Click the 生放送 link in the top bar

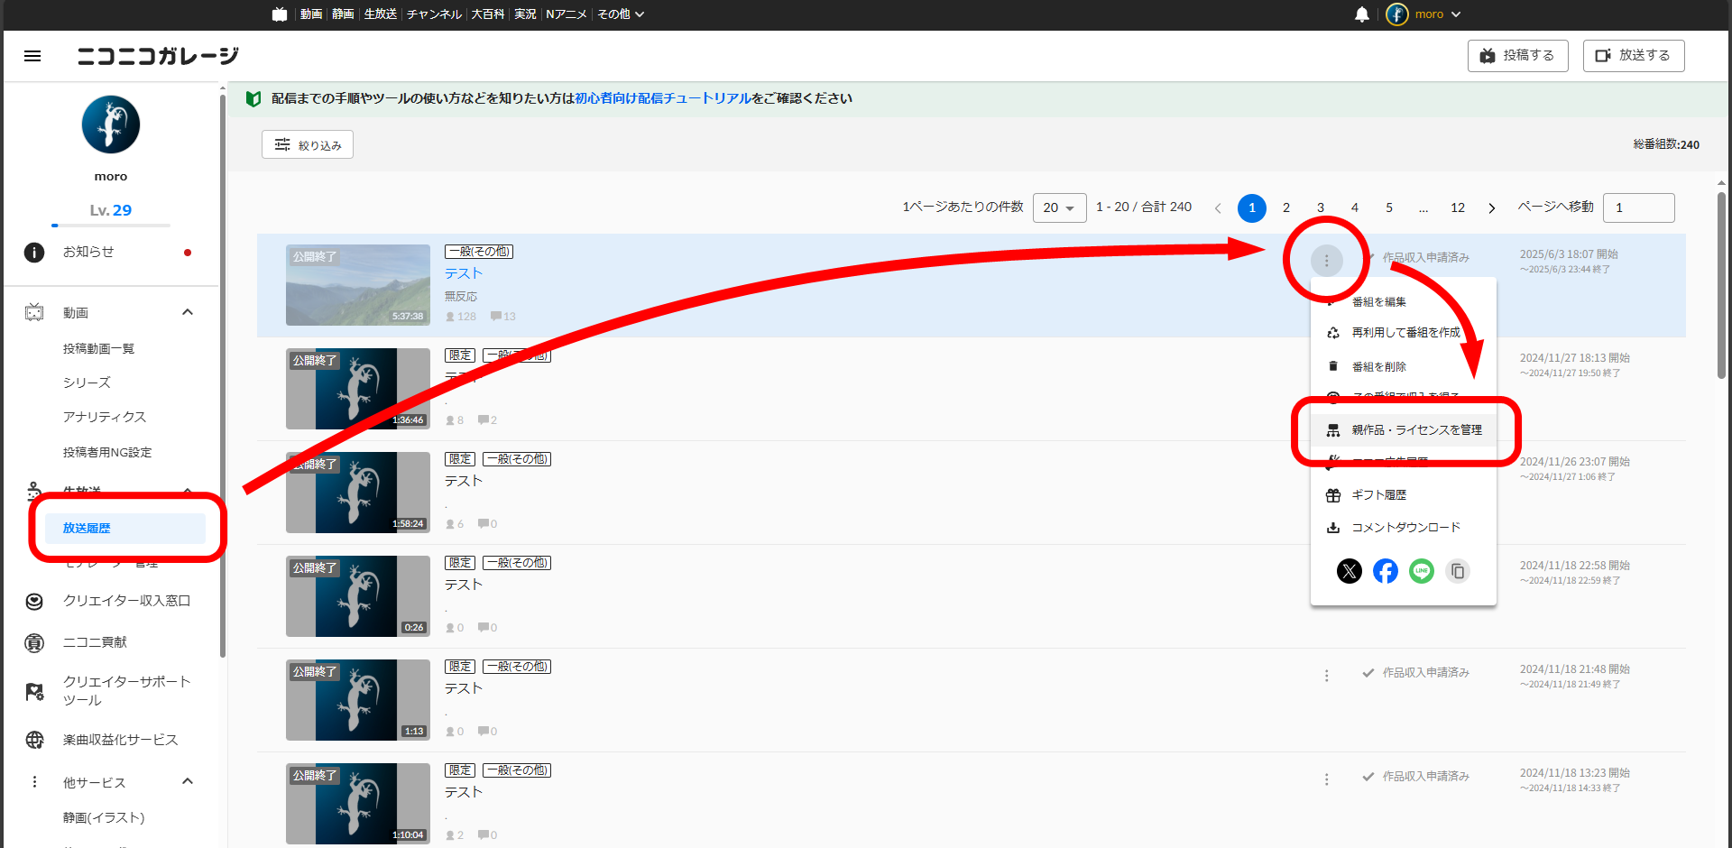[380, 14]
